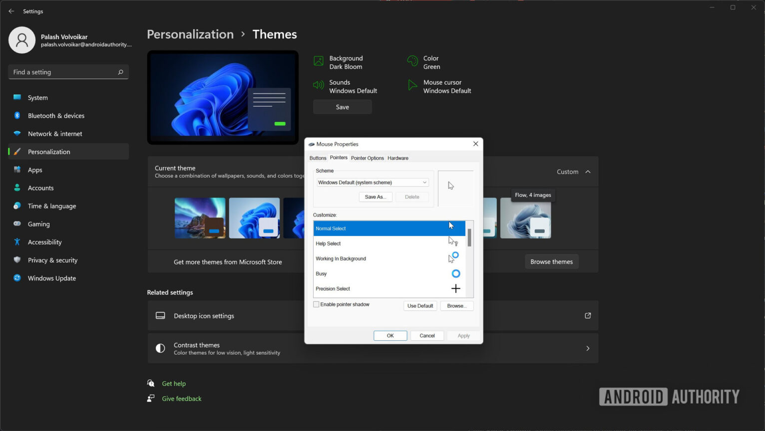Enable pointer shadow

click(x=316, y=304)
